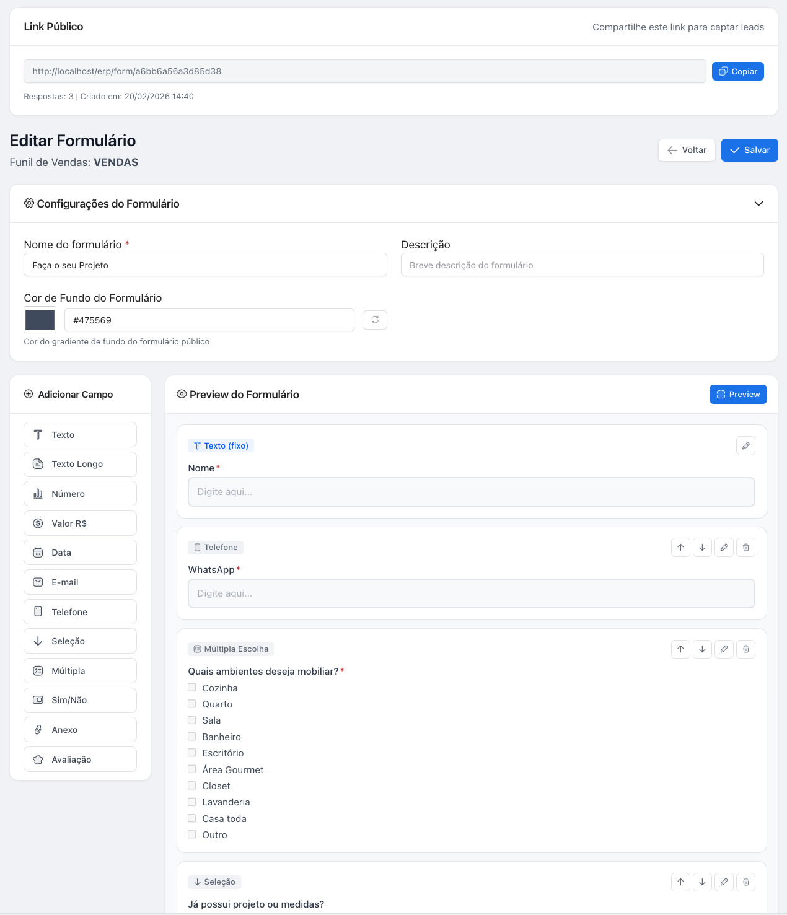Delete the Seleção field with trash icon

[x=745, y=882]
